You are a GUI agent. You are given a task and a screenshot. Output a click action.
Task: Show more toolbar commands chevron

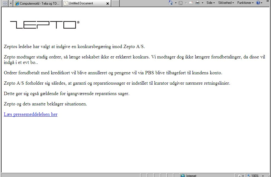pos(268,1)
